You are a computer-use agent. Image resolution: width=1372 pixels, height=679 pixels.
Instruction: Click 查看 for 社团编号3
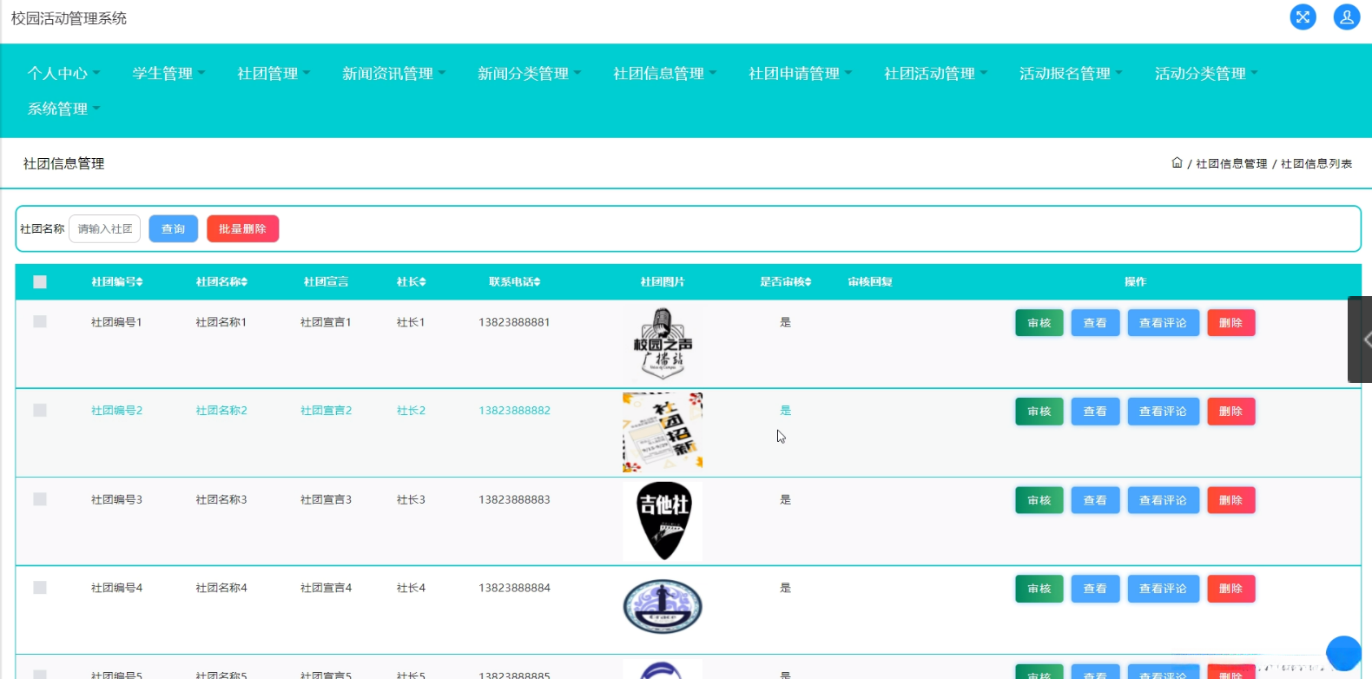[x=1096, y=500]
